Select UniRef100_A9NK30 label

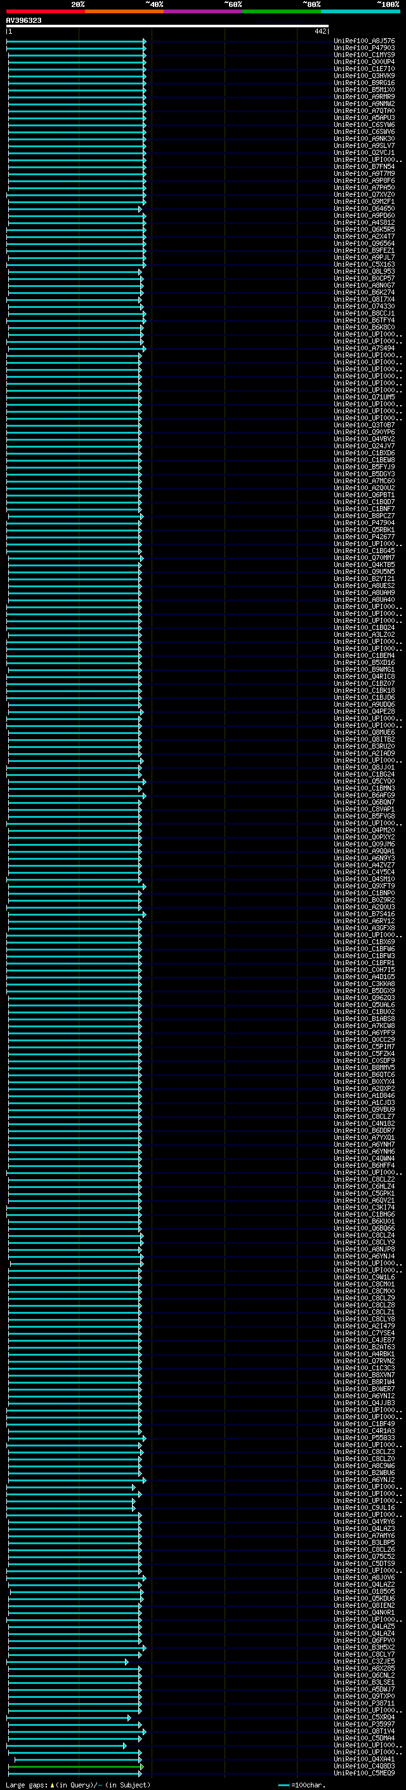click(364, 138)
